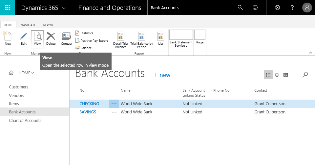
Task: Open the CHECKING row ellipsis menu
Action: (114, 104)
